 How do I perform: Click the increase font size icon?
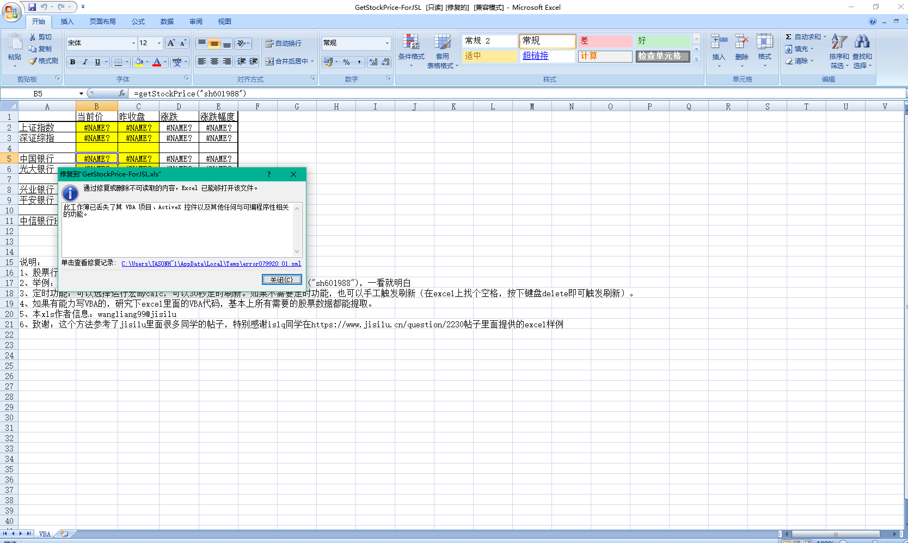(171, 43)
